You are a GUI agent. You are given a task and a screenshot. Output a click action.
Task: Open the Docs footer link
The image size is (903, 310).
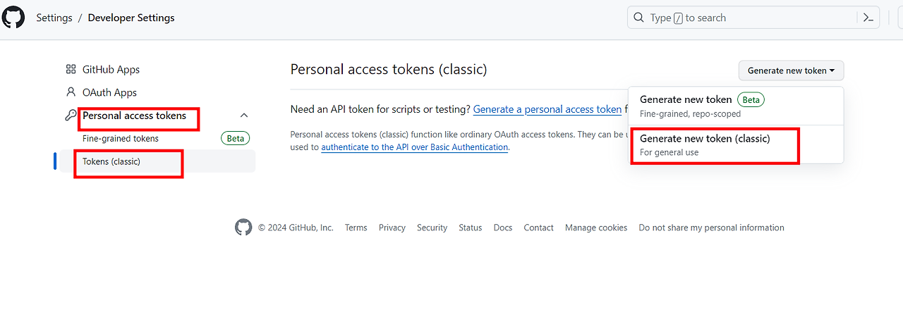(x=503, y=228)
